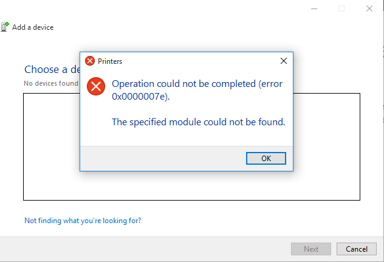Click the small red error icon in Printers title bar
This screenshot has height=262, width=384.
coord(90,61)
